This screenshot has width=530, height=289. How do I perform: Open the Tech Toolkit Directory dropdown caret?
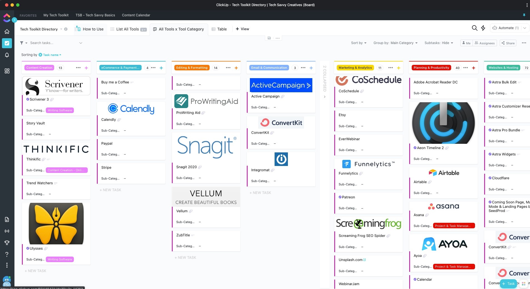coord(61,29)
